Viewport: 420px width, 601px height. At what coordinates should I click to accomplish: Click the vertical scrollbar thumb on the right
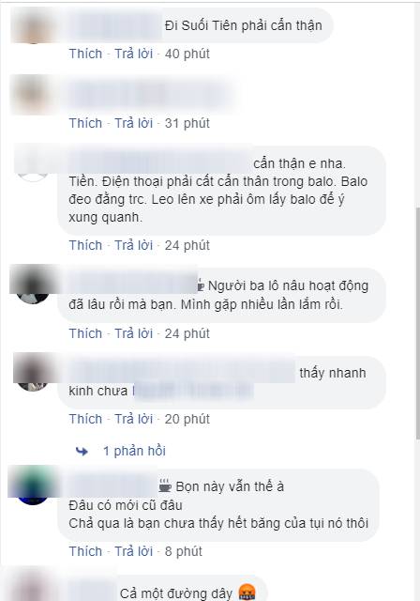[x=418, y=322]
